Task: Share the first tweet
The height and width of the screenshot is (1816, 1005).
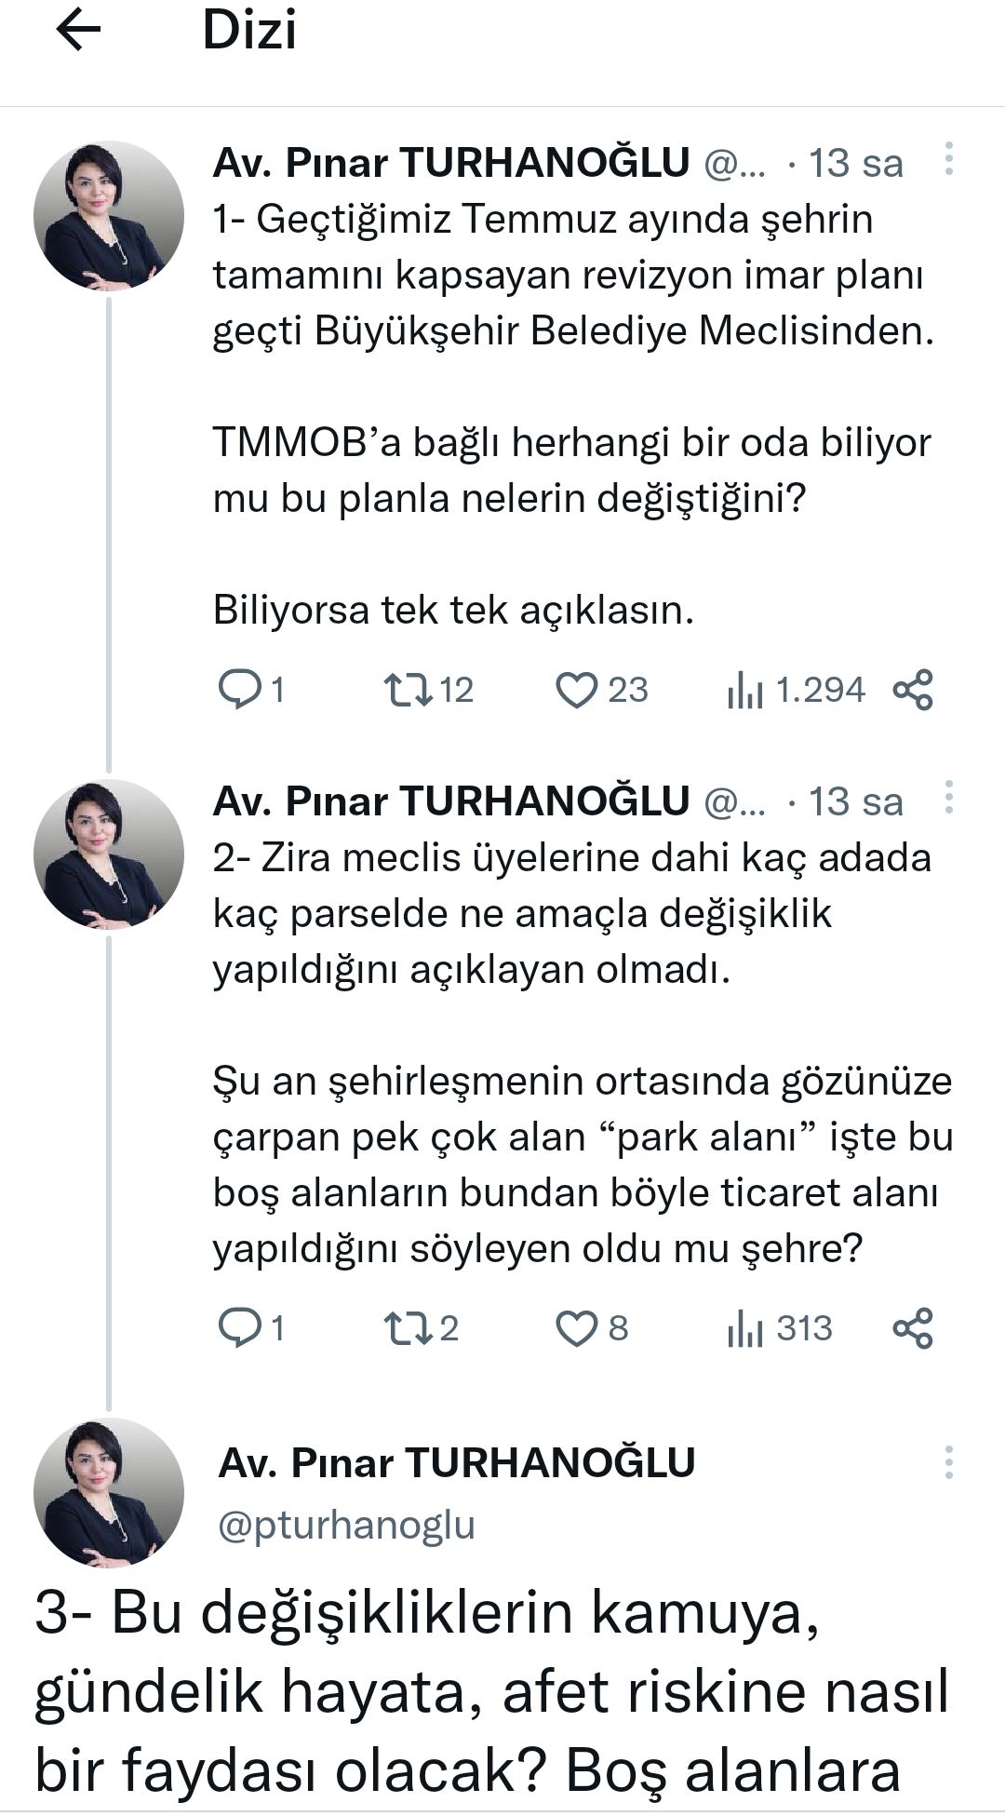Action: pos(912,690)
